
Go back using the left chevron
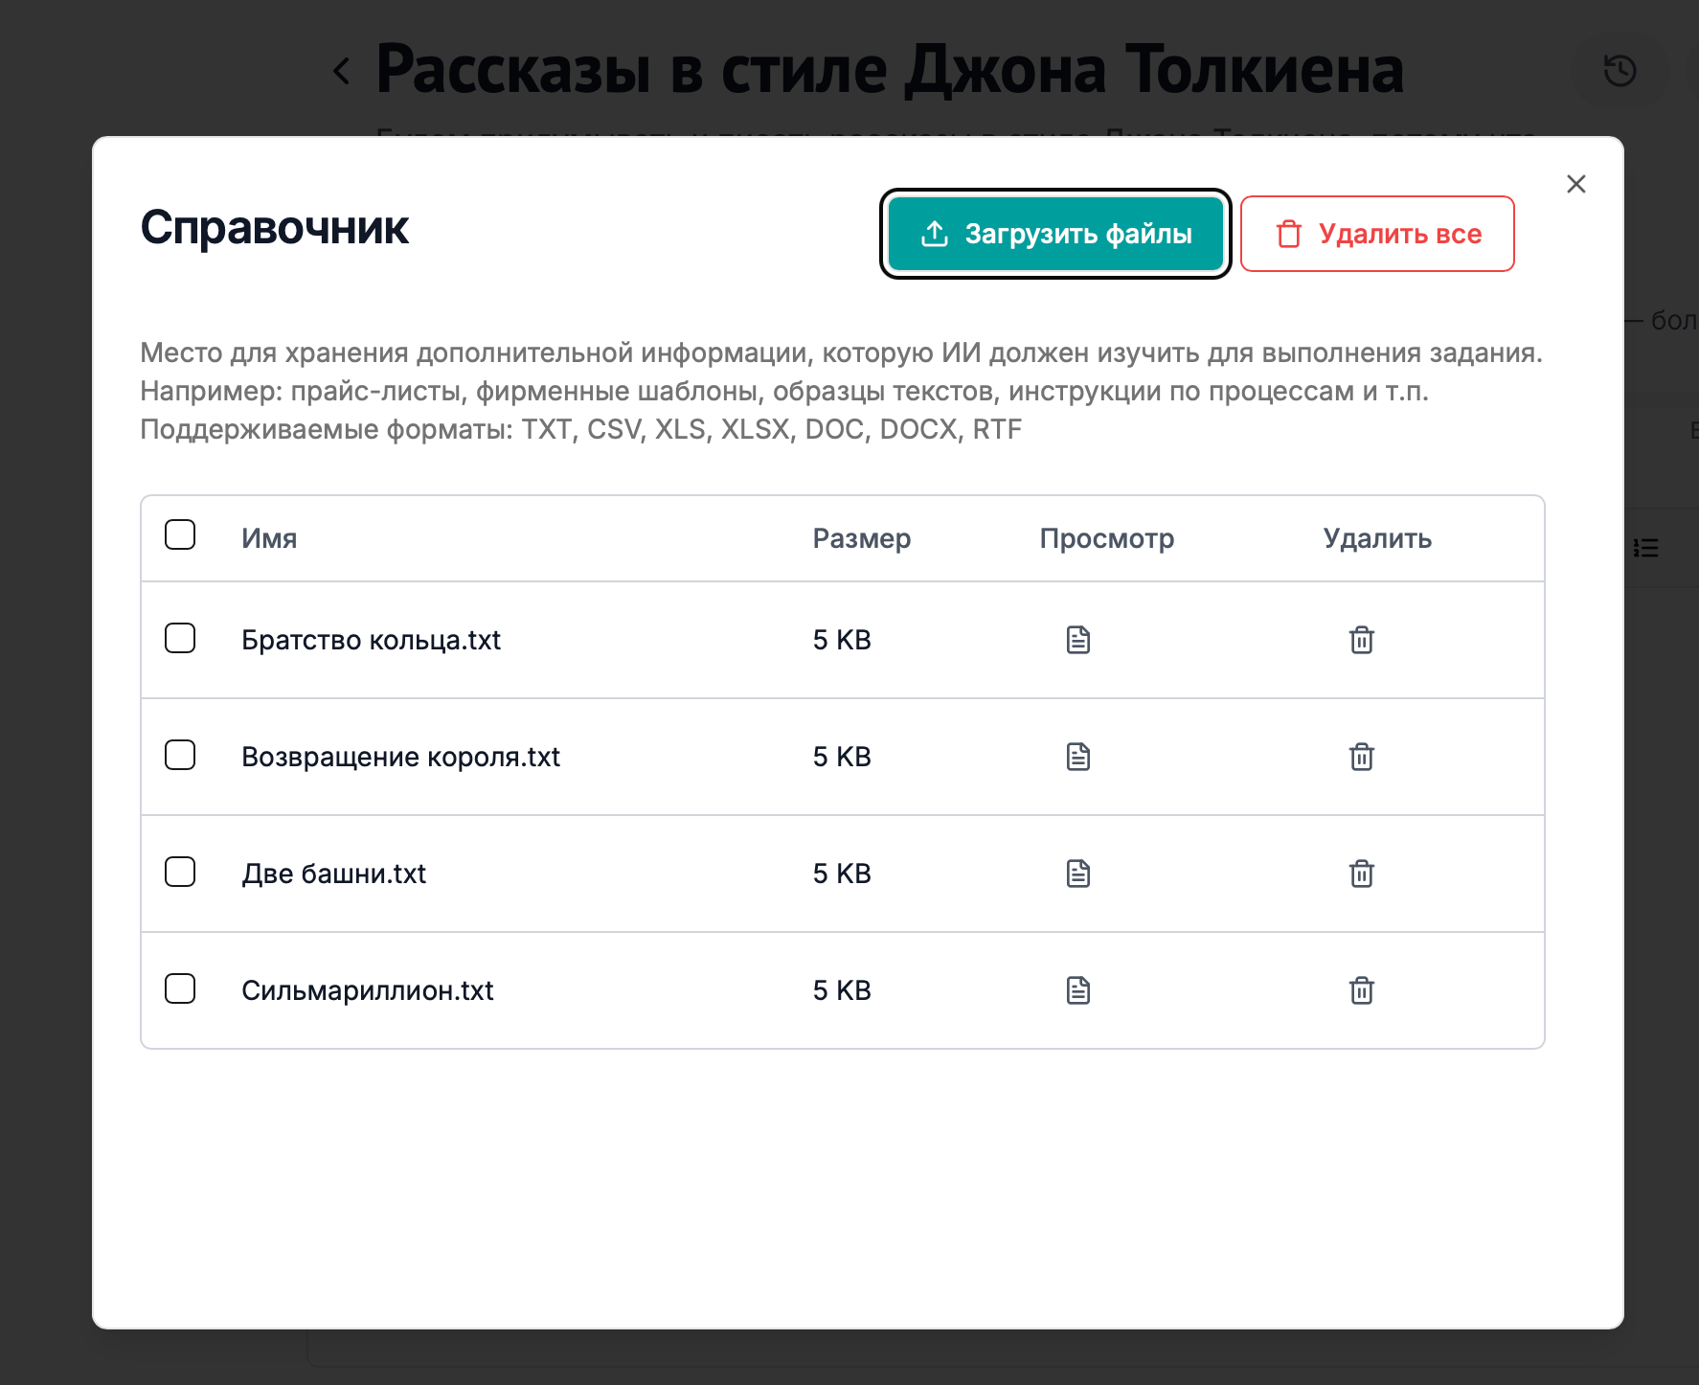pos(342,70)
